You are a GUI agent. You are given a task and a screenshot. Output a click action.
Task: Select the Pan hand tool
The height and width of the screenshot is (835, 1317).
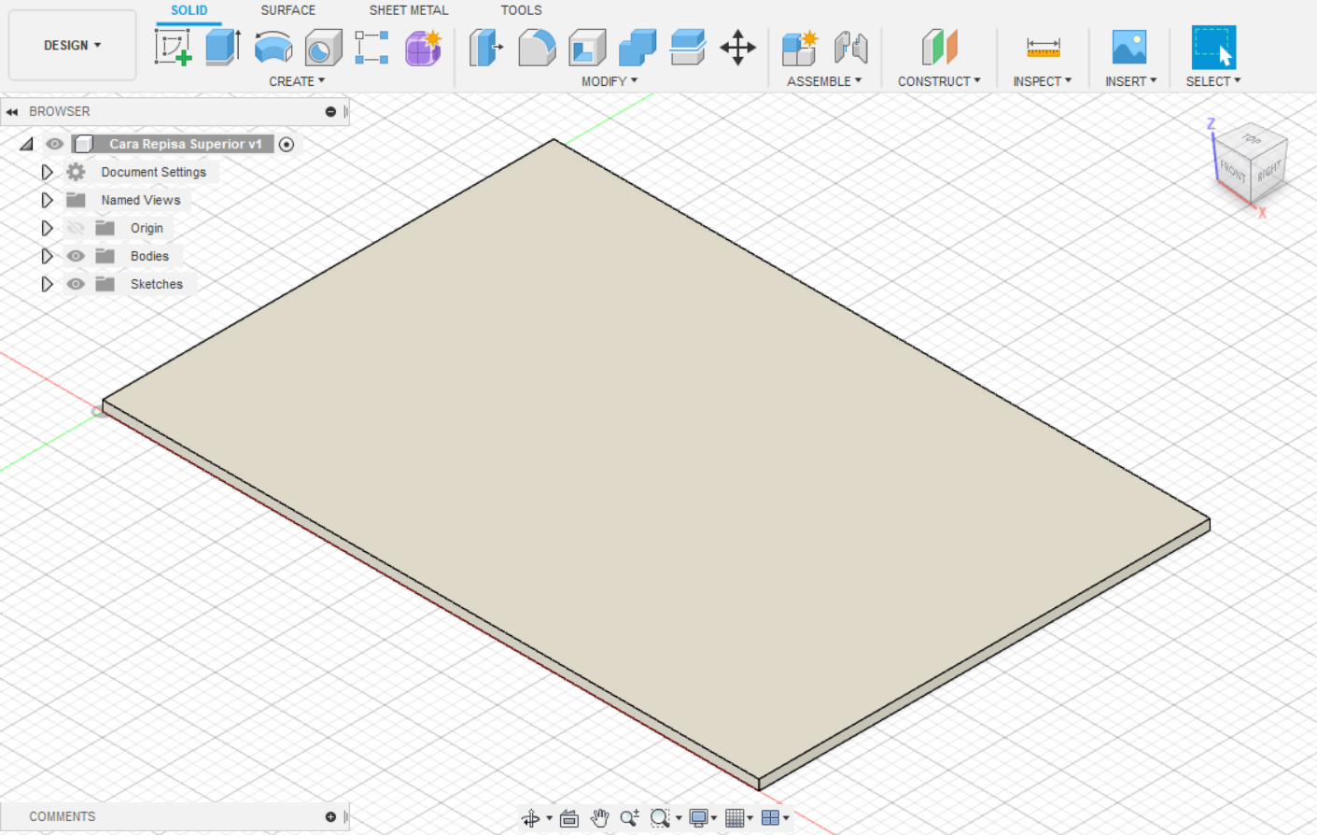599,818
